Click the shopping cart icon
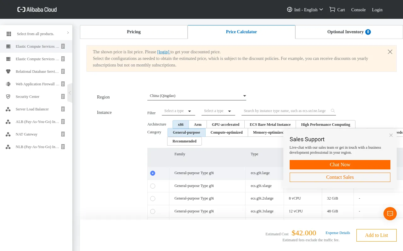403x251 pixels. click(x=332, y=9)
